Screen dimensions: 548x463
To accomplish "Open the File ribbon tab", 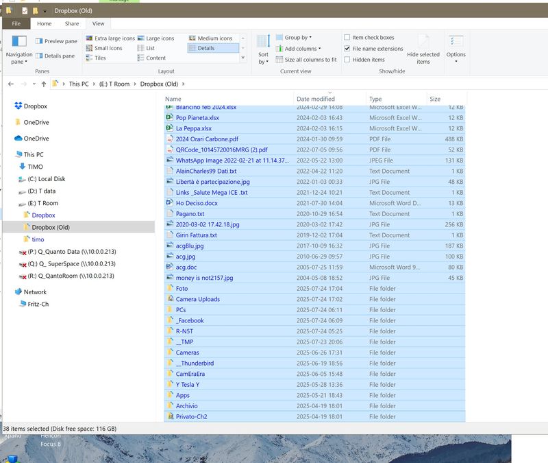I will tap(16, 23).
